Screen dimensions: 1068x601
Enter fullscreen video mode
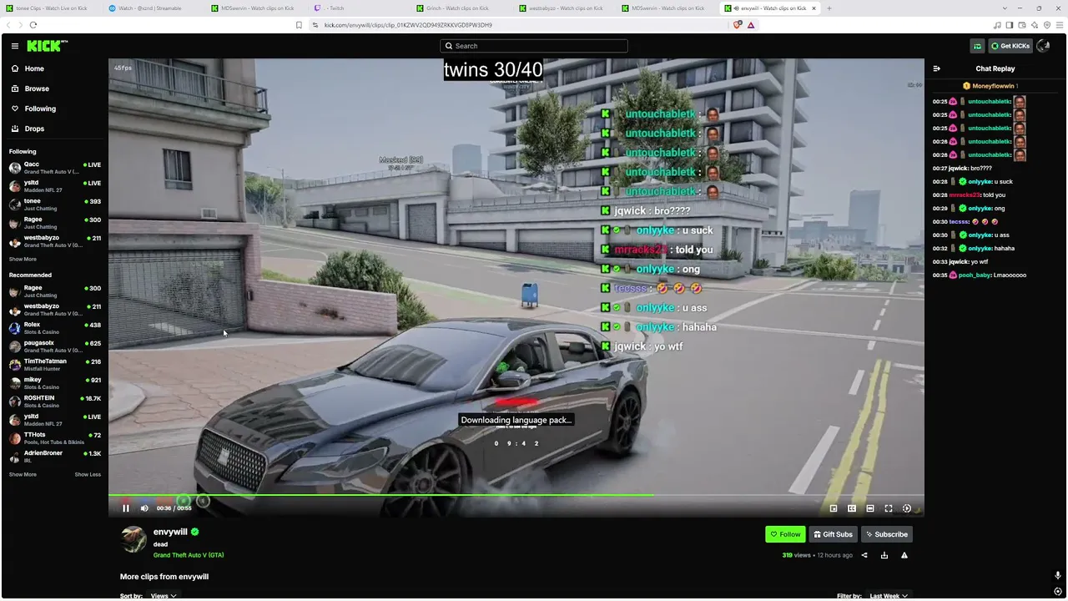pyautogui.click(x=889, y=508)
